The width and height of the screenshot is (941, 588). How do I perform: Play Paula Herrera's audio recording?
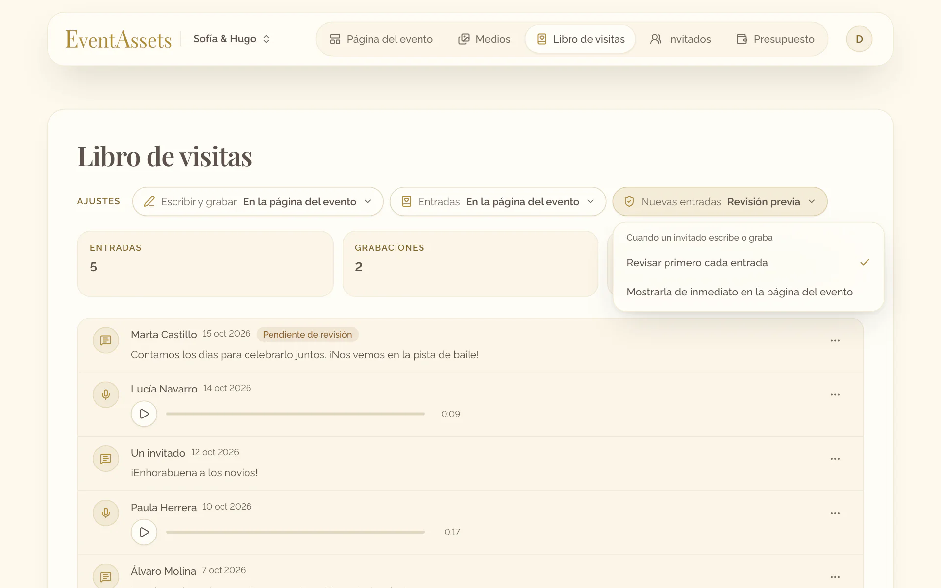(144, 532)
